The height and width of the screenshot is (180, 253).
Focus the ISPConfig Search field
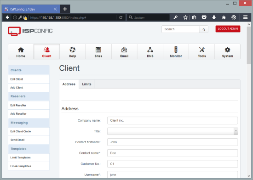pyautogui.click(x=181, y=29)
